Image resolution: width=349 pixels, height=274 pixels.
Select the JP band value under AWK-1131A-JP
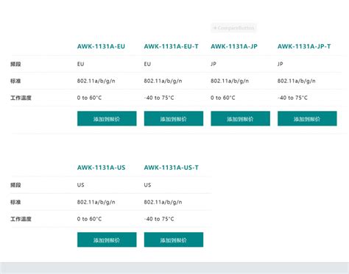pyautogui.click(x=214, y=64)
